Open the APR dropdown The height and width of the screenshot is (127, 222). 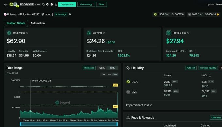click(x=121, y=51)
